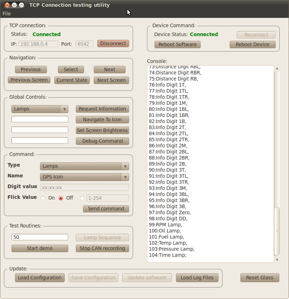The width and height of the screenshot is (289, 299).
Task: Click the Port field showing 6542
Action: click(x=84, y=44)
